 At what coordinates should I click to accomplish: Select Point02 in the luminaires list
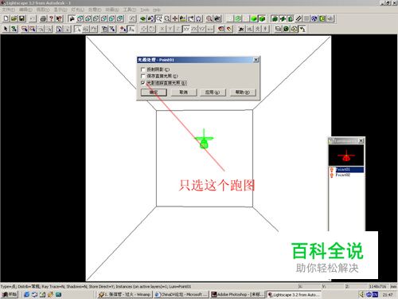click(x=342, y=175)
